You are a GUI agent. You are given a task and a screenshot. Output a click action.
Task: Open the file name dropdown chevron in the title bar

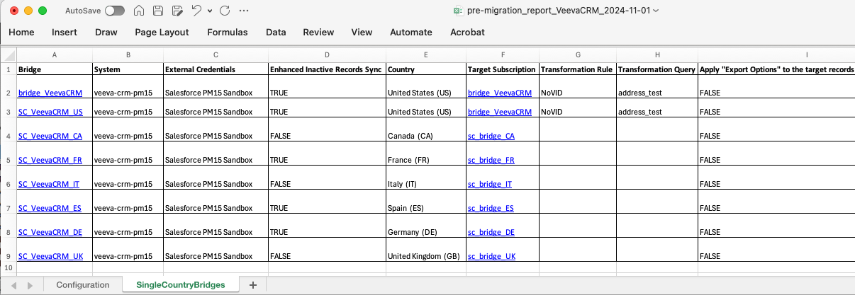pos(655,11)
